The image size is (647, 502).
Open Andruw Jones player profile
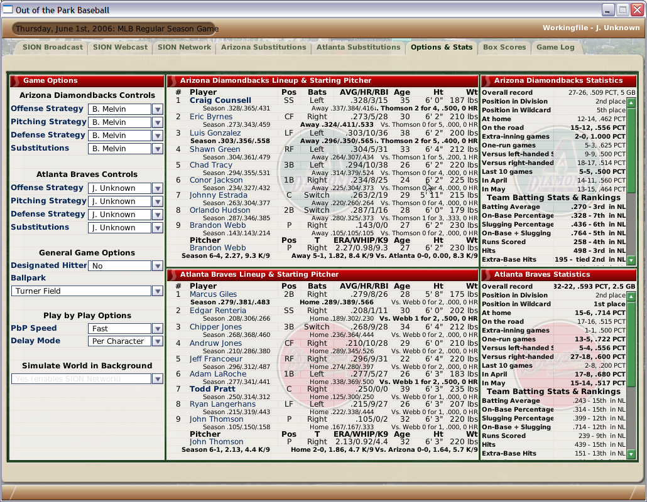[x=215, y=343]
